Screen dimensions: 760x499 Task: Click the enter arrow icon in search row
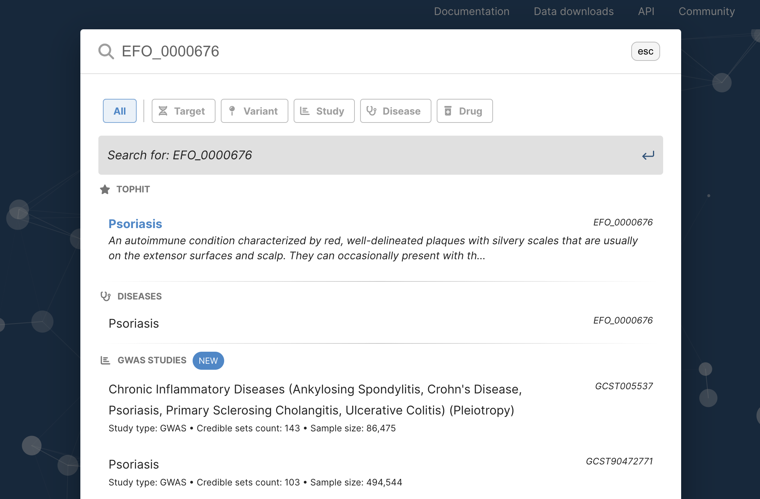pyautogui.click(x=648, y=155)
